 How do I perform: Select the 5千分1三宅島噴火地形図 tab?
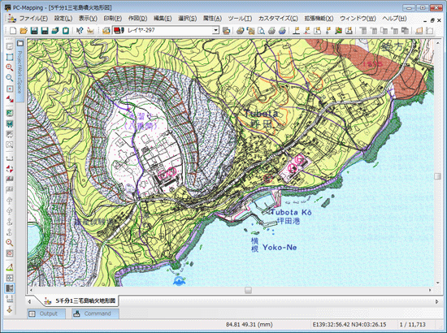[x=80, y=301]
